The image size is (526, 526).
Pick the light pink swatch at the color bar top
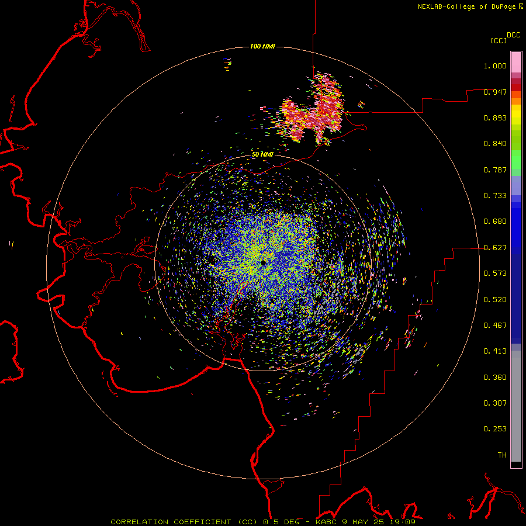click(x=516, y=62)
